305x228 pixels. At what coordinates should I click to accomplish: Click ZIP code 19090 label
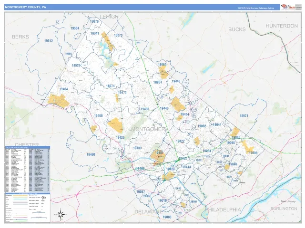coord(231,142)
